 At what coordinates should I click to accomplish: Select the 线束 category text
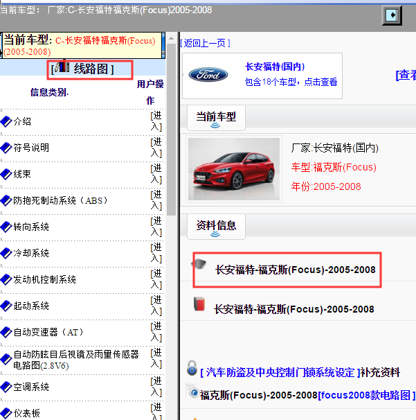coord(22,175)
